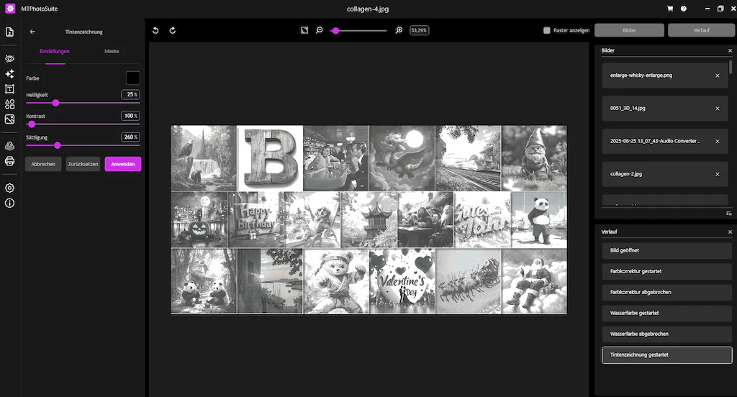Open the shopping cart icon in title bar

point(670,9)
